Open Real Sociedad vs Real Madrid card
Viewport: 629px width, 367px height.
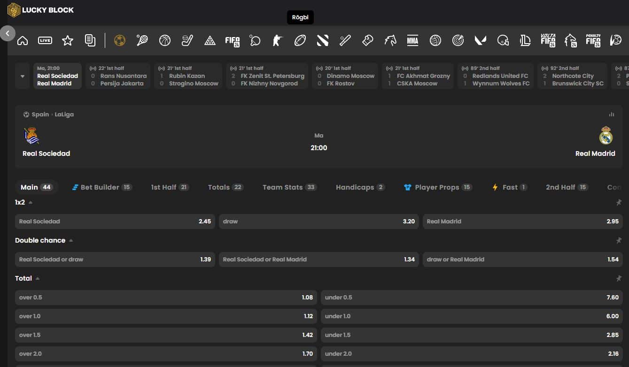57,76
